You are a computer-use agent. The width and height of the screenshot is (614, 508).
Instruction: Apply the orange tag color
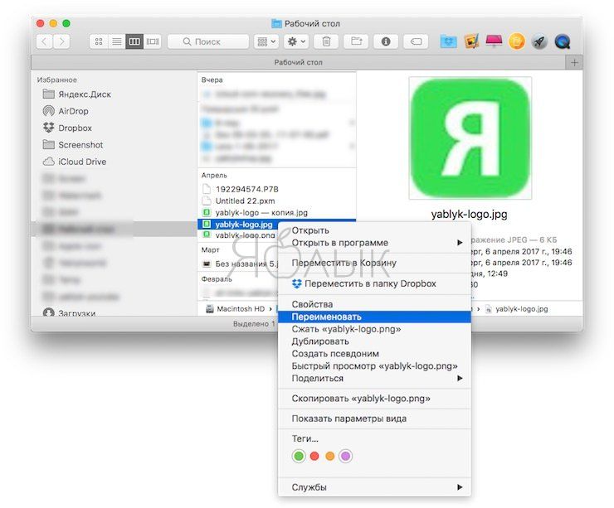[330, 456]
